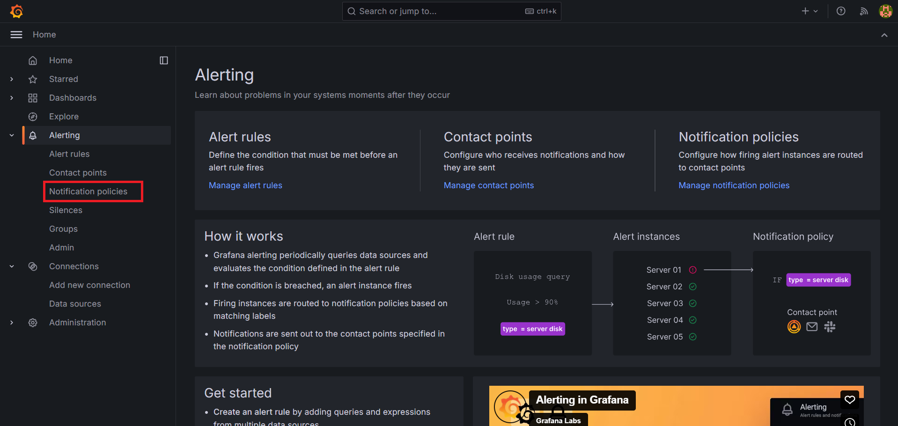Expand the Starred section
The width and height of the screenshot is (898, 426).
tap(12, 79)
